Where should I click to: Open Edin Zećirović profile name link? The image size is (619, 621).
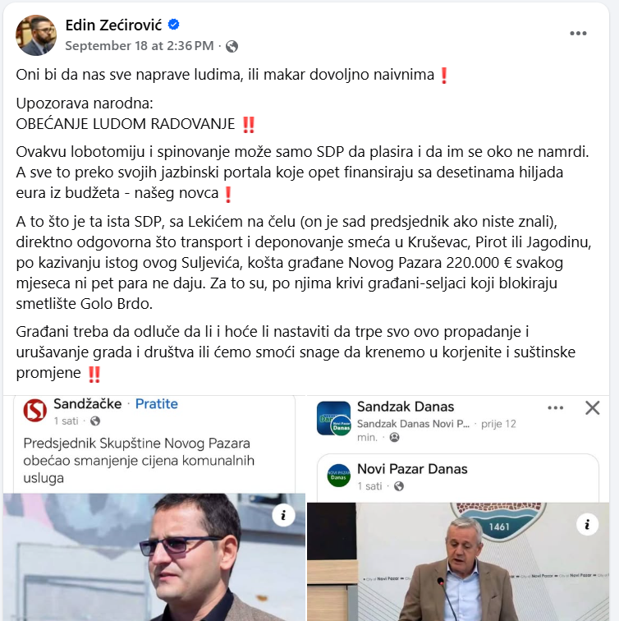coord(113,25)
